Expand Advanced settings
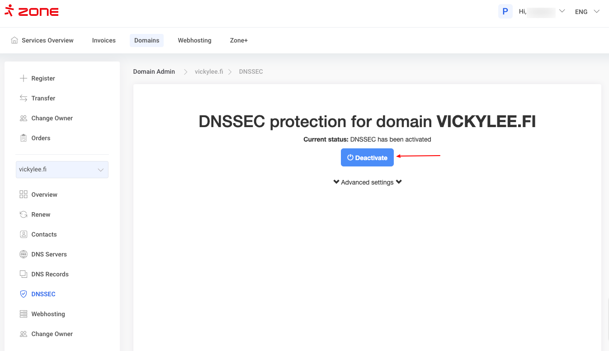The image size is (609, 351). pyautogui.click(x=367, y=182)
